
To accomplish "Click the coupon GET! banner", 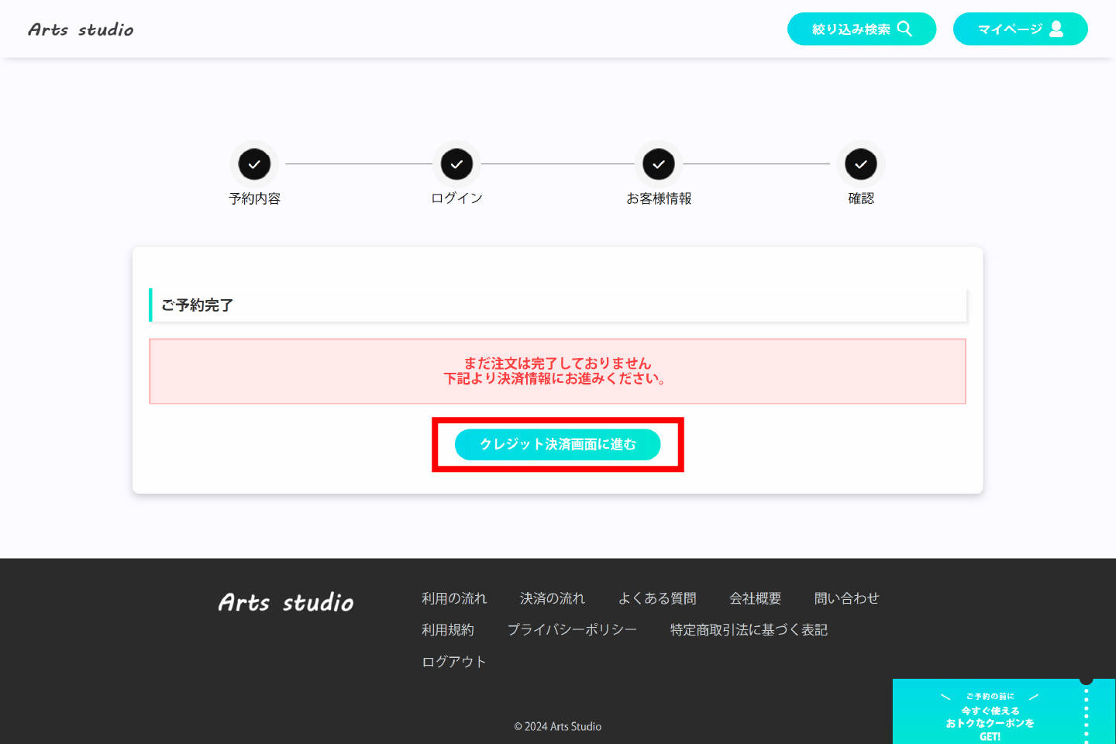I will pyautogui.click(x=990, y=715).
